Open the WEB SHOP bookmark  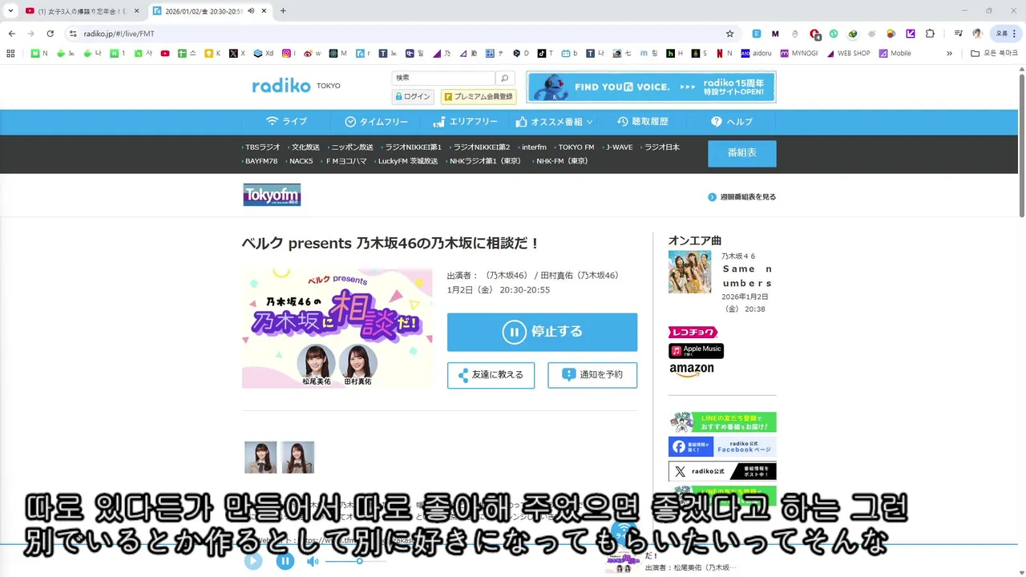point(848,54)
